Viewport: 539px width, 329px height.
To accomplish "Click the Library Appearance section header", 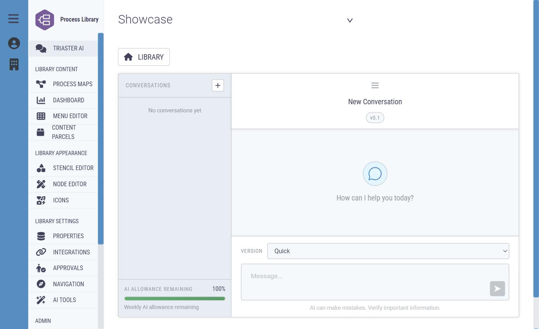I will click(61, 153).
